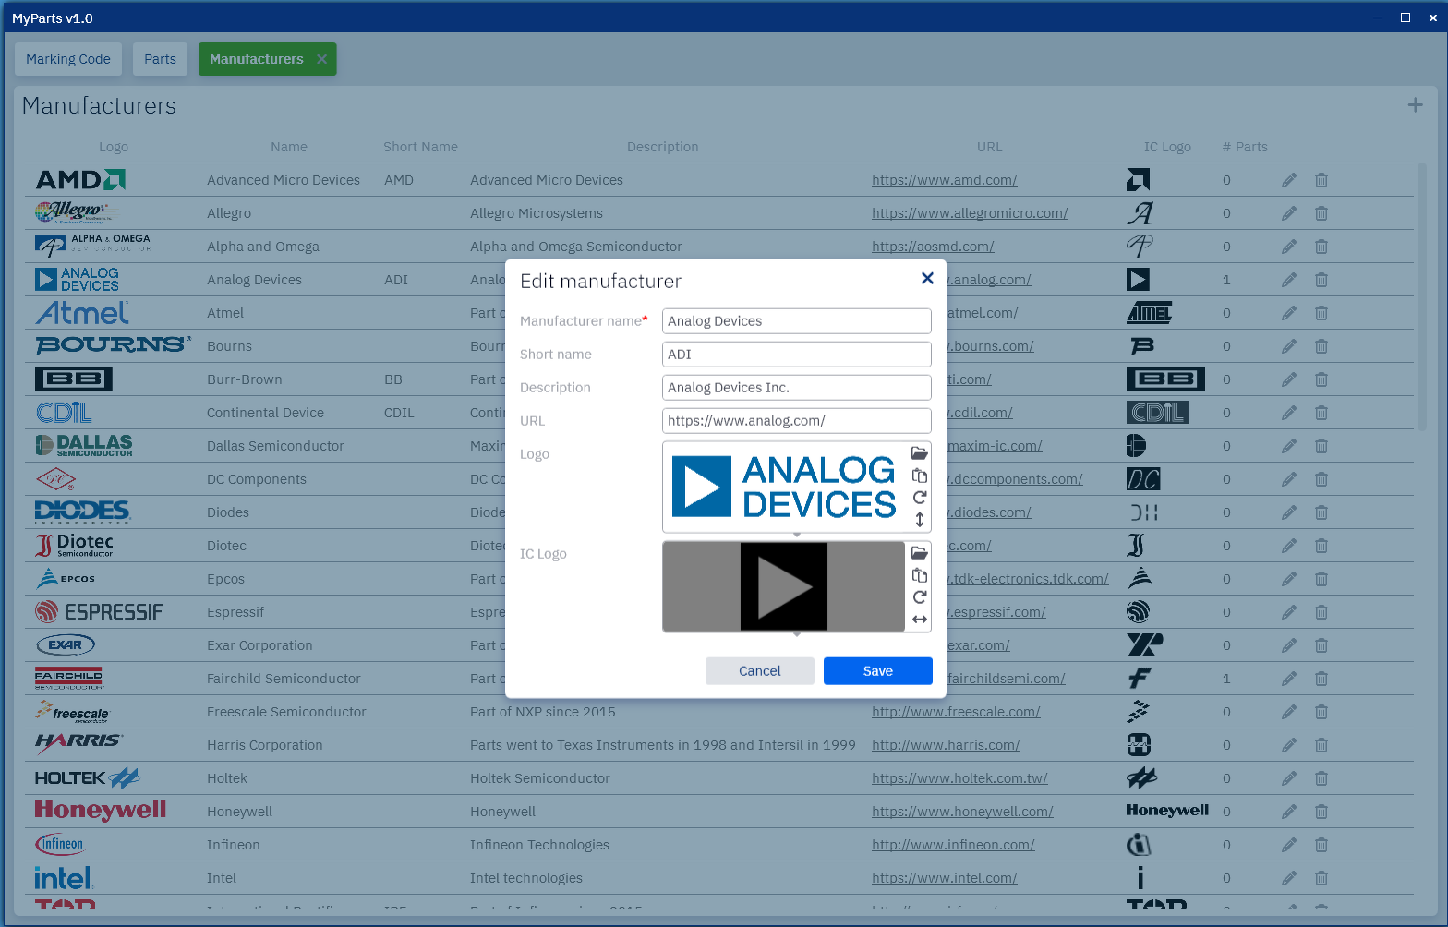
Task: Focus the Manufacturer name input field
Action: point(796,321)
